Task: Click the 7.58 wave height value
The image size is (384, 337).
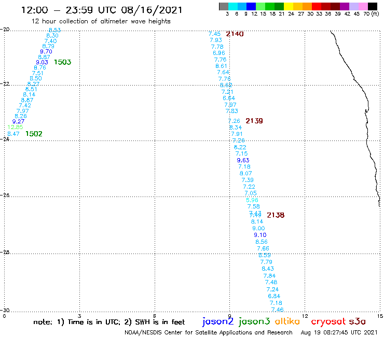Action: pos(253,206)
